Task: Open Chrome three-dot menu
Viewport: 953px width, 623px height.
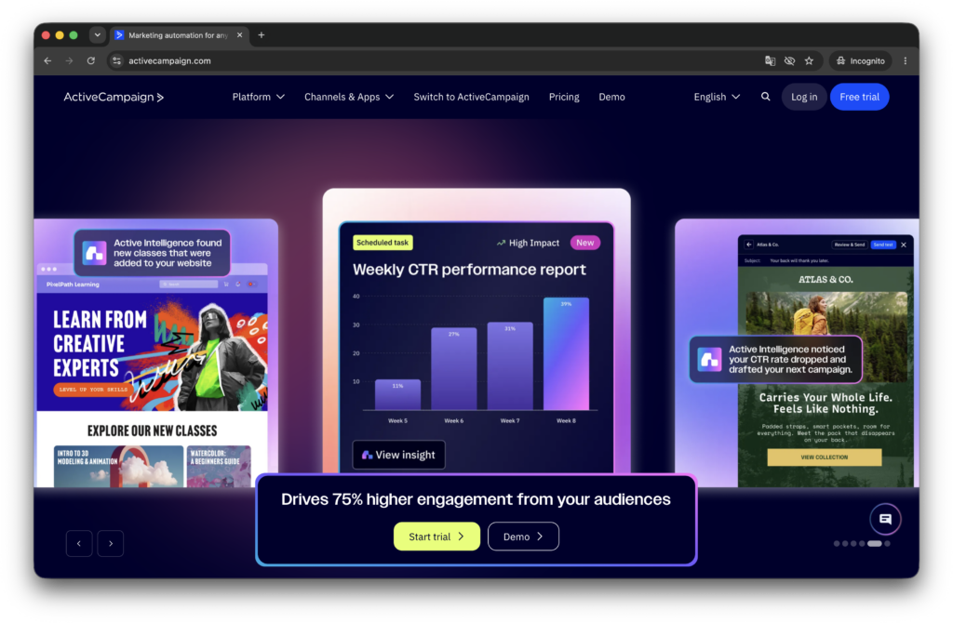Action: 905,60
